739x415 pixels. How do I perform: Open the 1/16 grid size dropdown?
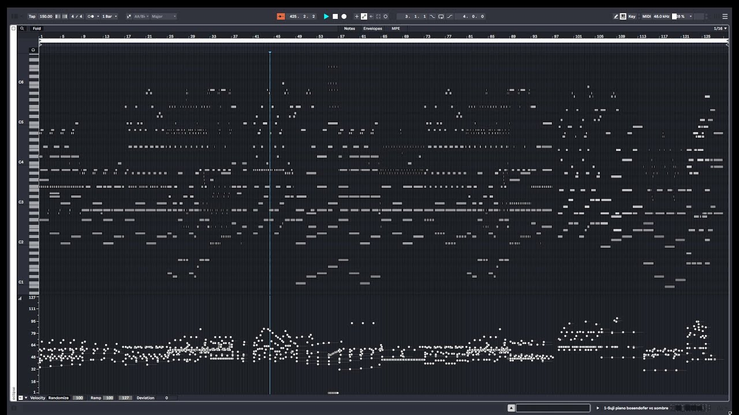[719, 28]
